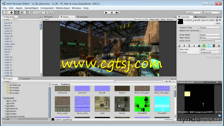224x126 pixels.
Task: Select the ClavsMOS green texture thumbnail
Action: click(142, 104)
